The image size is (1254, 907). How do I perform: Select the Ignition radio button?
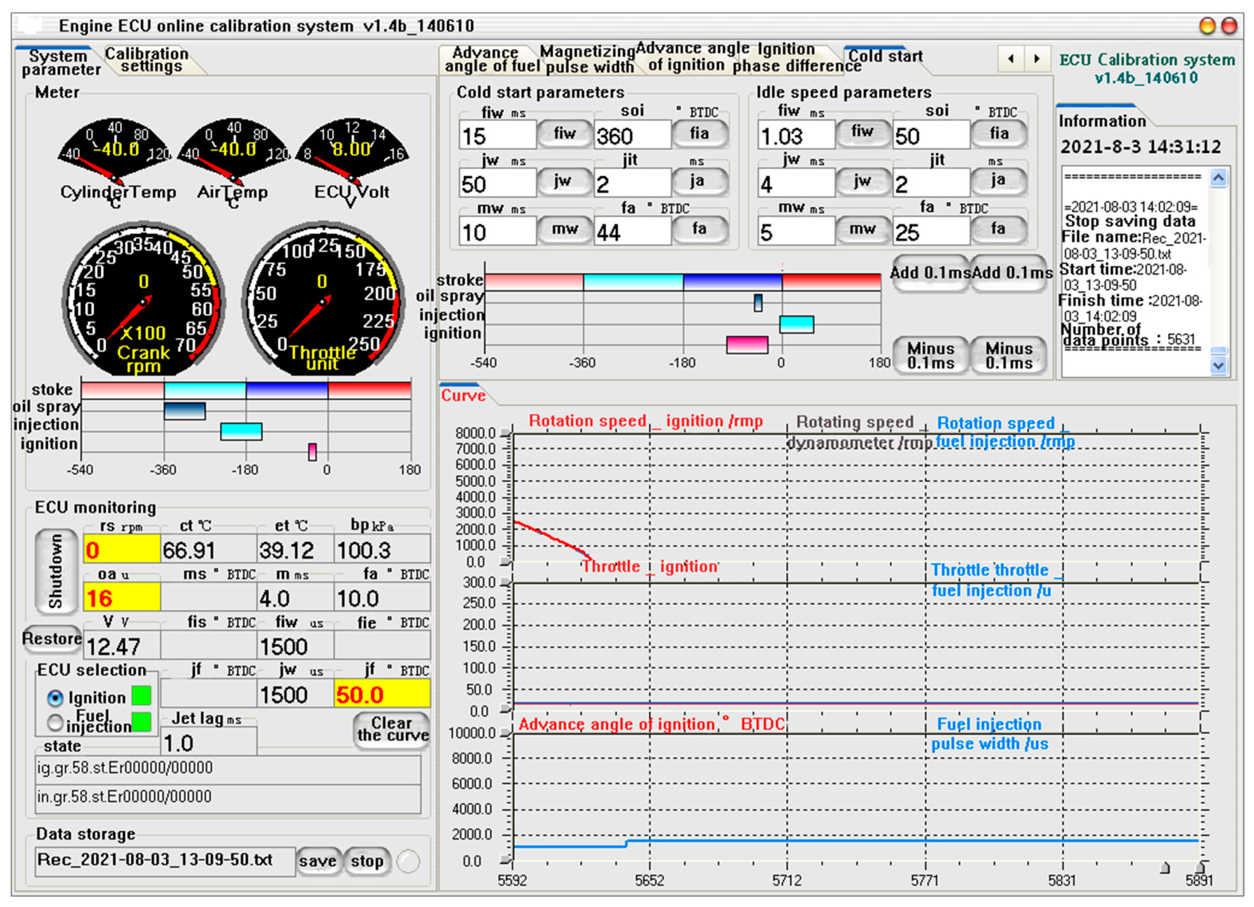point(55,698)
